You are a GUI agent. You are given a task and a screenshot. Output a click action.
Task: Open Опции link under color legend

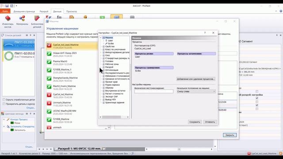pos(29,147)
